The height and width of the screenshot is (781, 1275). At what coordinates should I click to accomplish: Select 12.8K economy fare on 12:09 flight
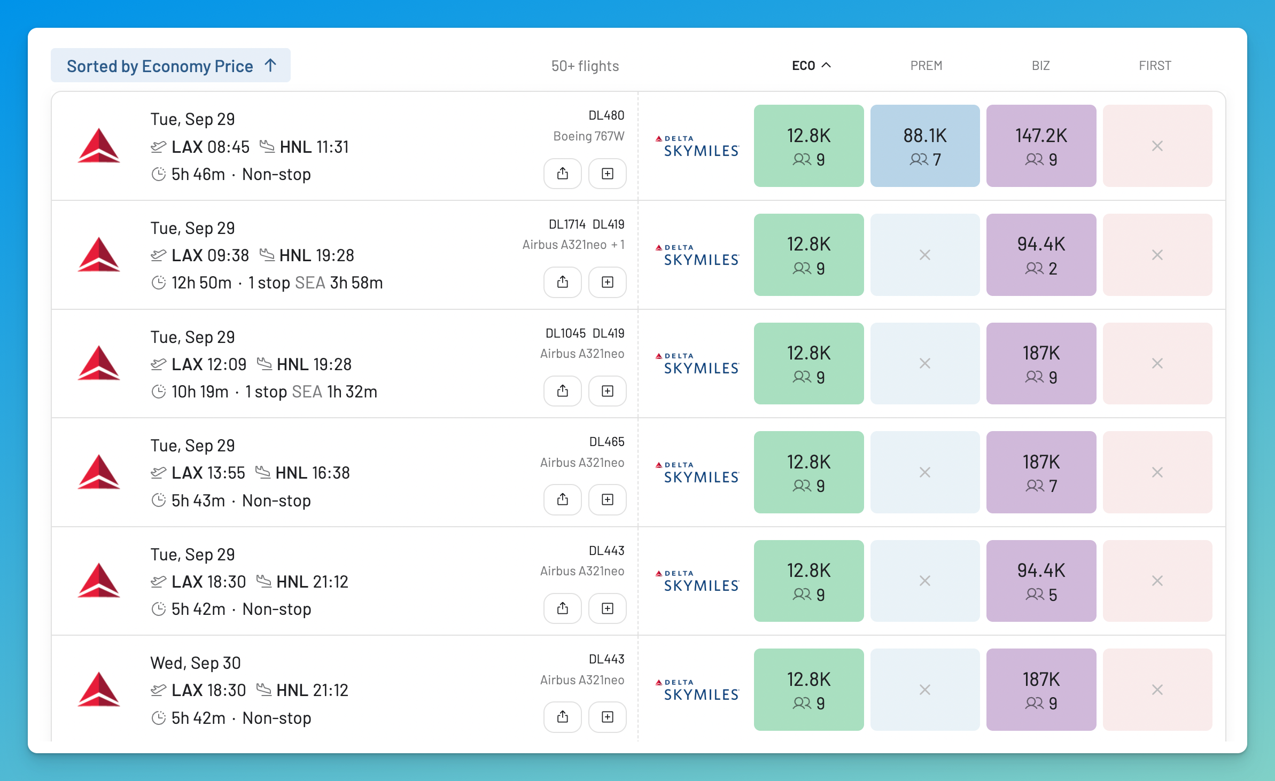808,363
